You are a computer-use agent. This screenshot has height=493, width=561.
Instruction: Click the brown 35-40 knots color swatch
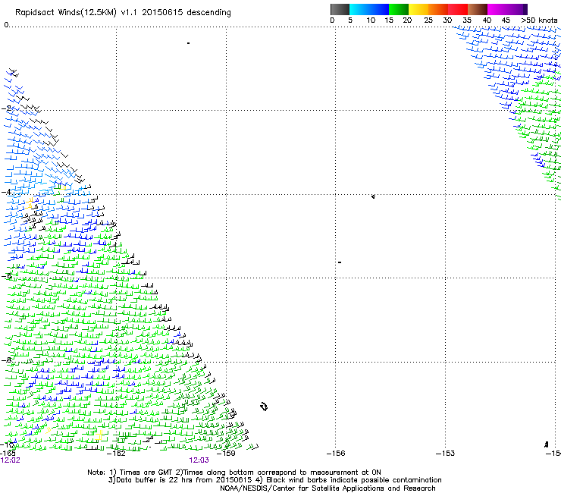coord(478,9)
